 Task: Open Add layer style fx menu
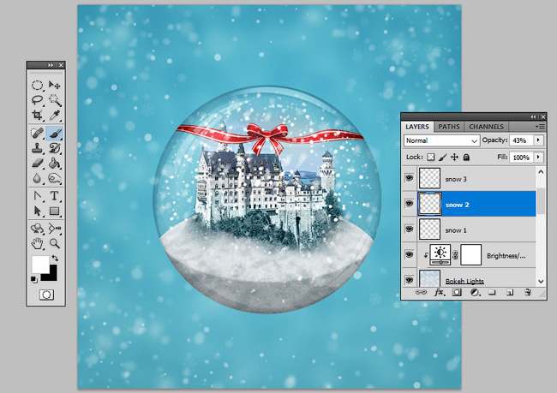440,293
